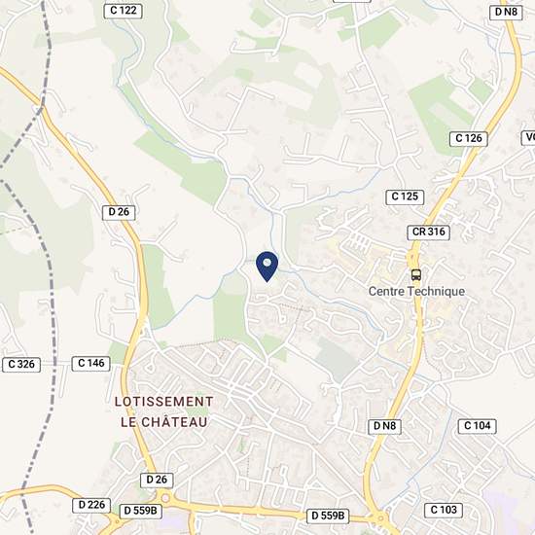Image resolution: width=535 pixels, height=535 pixels.
Task: Click the D 559B shield adjacent to D 226
Action: click(141, 511)
